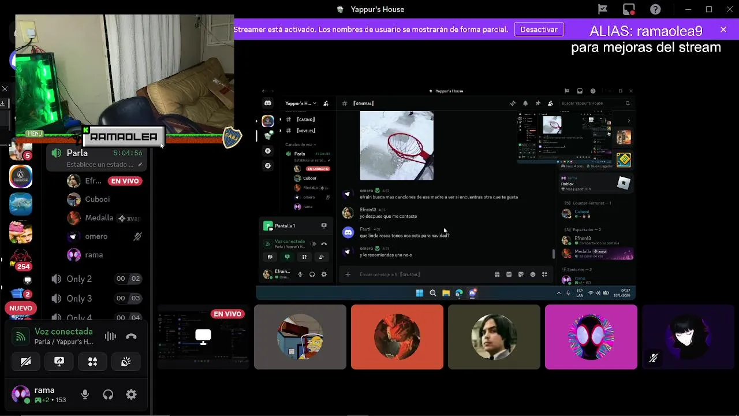739x416 pixels.
Task: Join the Only 3 voice channel
Action: (96, 298)
